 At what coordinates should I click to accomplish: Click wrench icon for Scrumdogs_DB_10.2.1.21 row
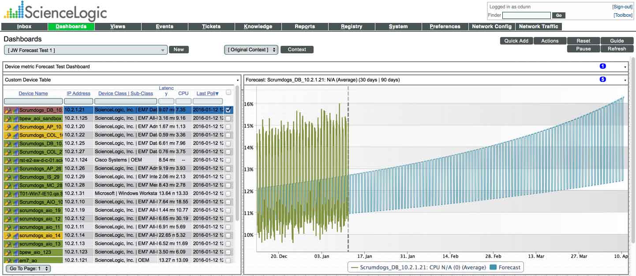tap(8, 110)
